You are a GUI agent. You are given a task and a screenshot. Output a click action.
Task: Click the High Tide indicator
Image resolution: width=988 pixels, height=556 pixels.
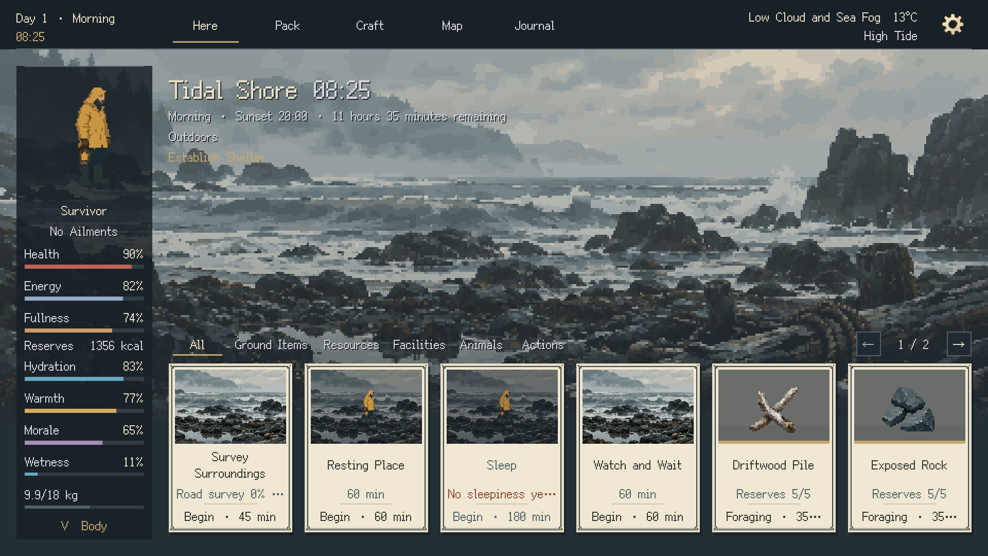890,36
